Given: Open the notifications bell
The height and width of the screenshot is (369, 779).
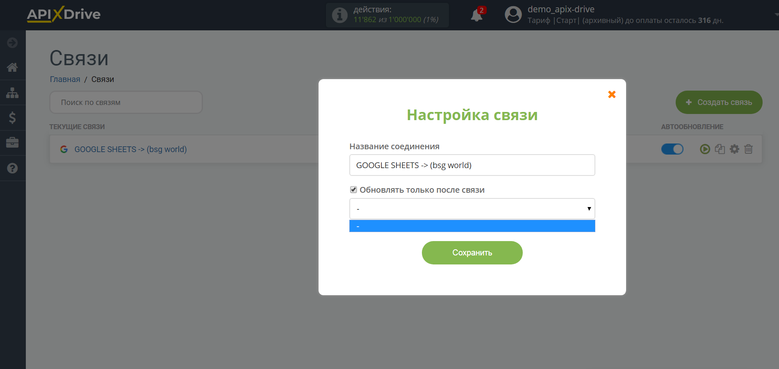Looking at the screenshot, I should pyautogui.click(x=476, y=15).
